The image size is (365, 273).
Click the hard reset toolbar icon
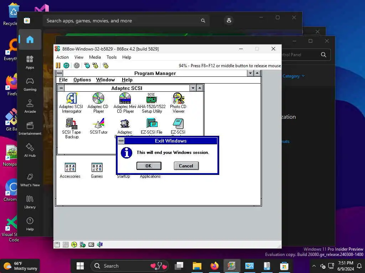pos(66,65)
